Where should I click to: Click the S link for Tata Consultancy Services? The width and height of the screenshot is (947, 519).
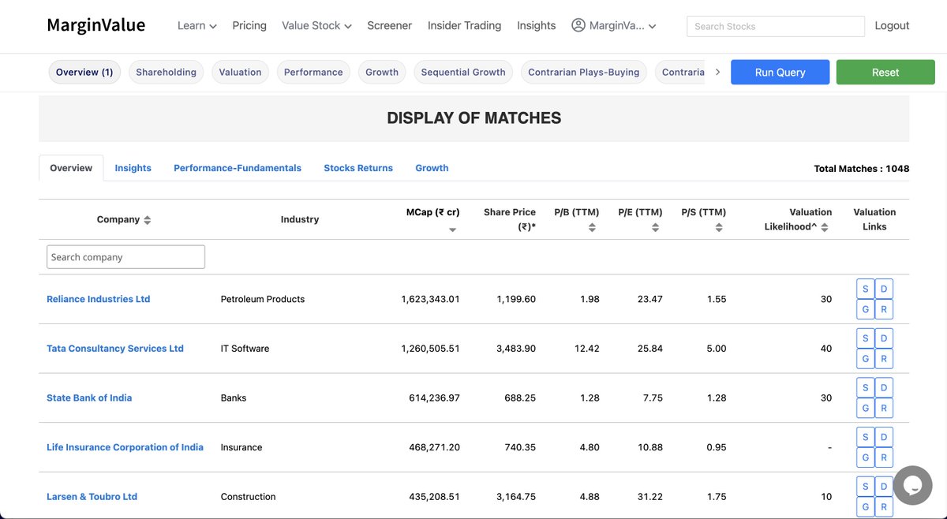[866, 338]
